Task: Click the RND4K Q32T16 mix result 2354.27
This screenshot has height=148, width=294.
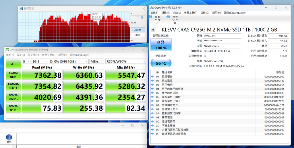Action: [126, 97]
